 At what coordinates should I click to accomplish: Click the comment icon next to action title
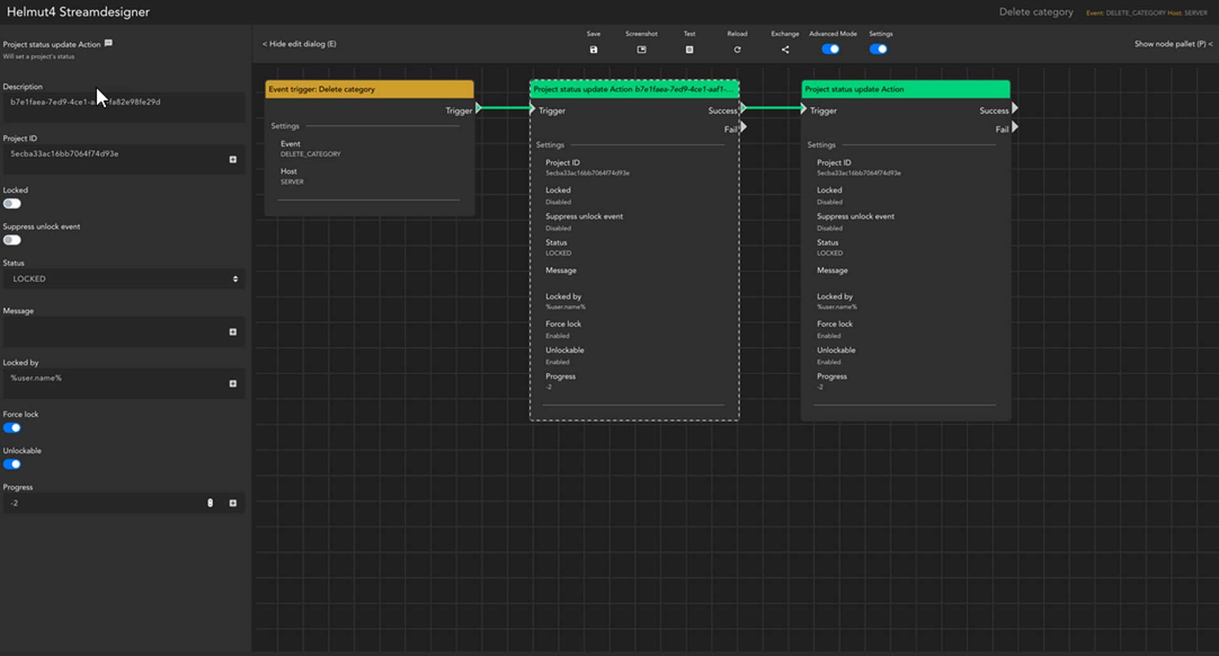tap(109, 43)
